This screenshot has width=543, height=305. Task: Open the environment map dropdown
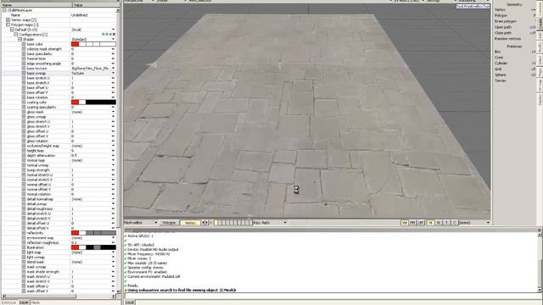coord(113,238)
